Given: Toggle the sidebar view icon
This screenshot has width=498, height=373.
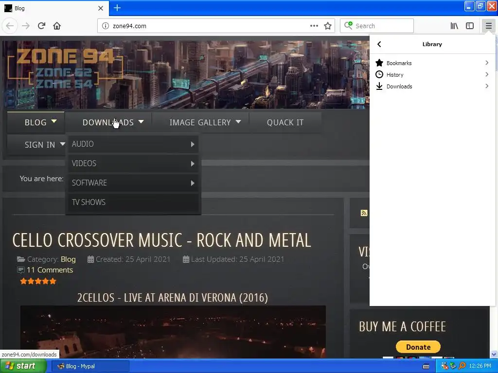Looking at the screenshot, I should tap(470, 26).
